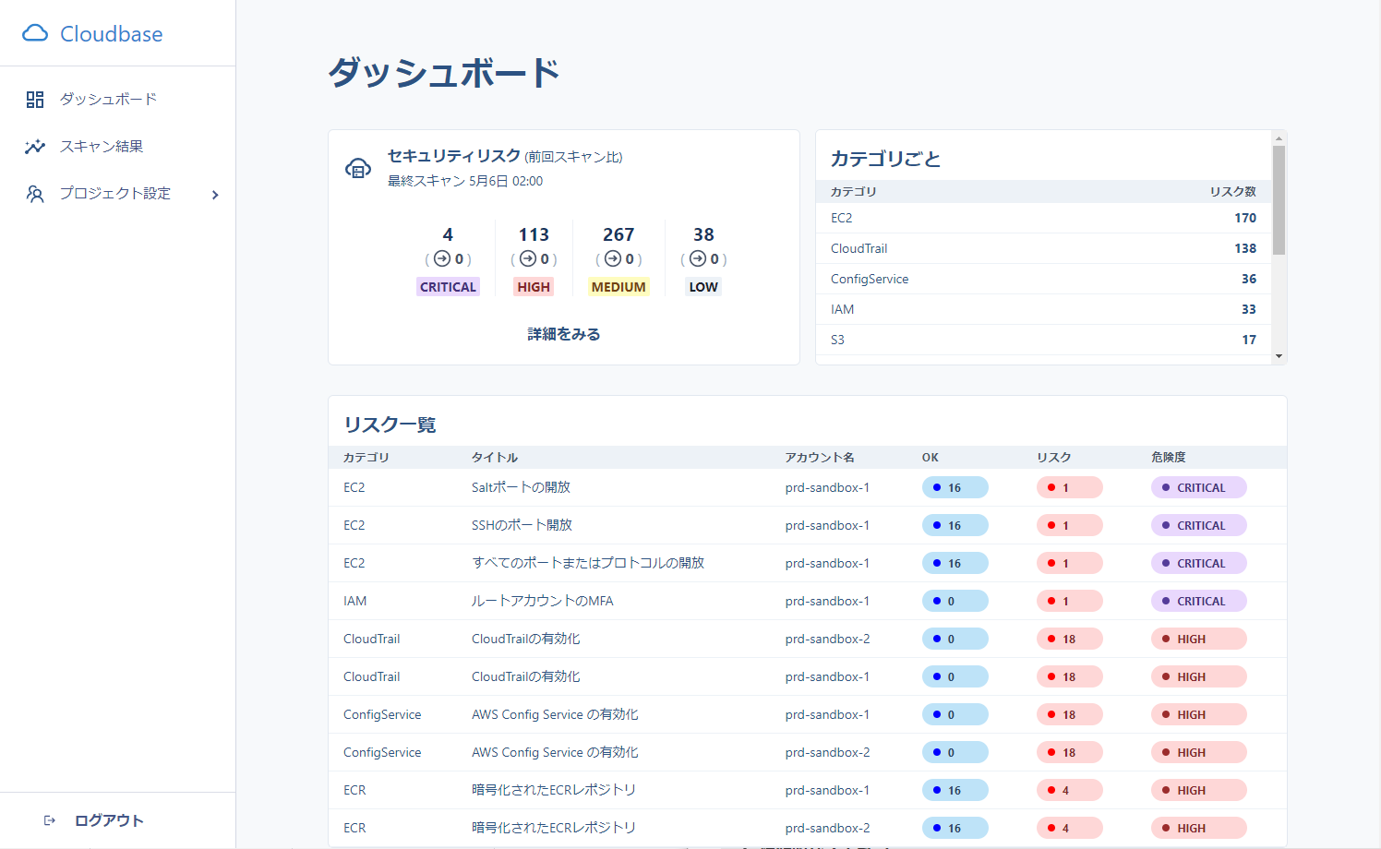The height and width of the screenshot is (849, 1381).
Task: Click the dashboard grid icon in the sidebar
Action: coord(35,100)
